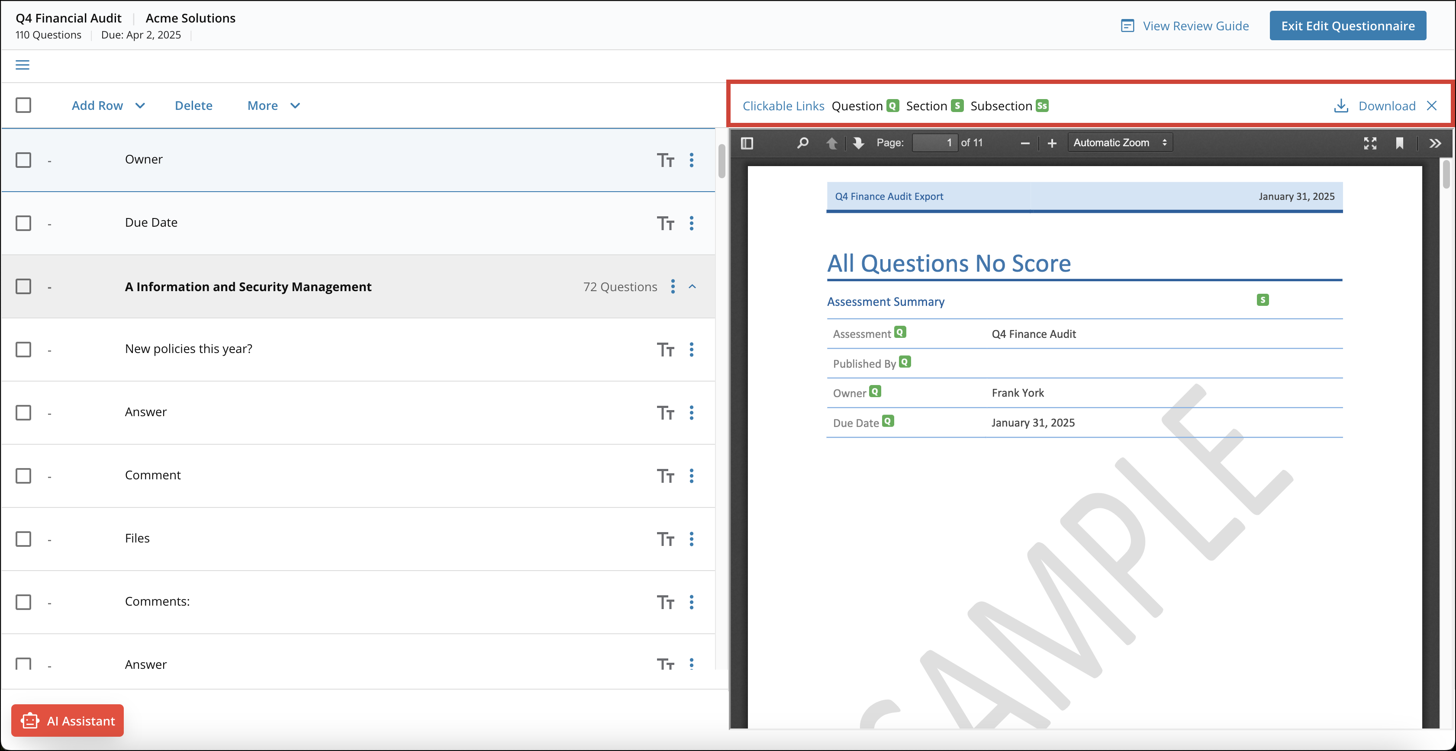1456x751 pixels.
Task: Open the Automatic Zoom dropdown
Action: tap(1120, 142)
